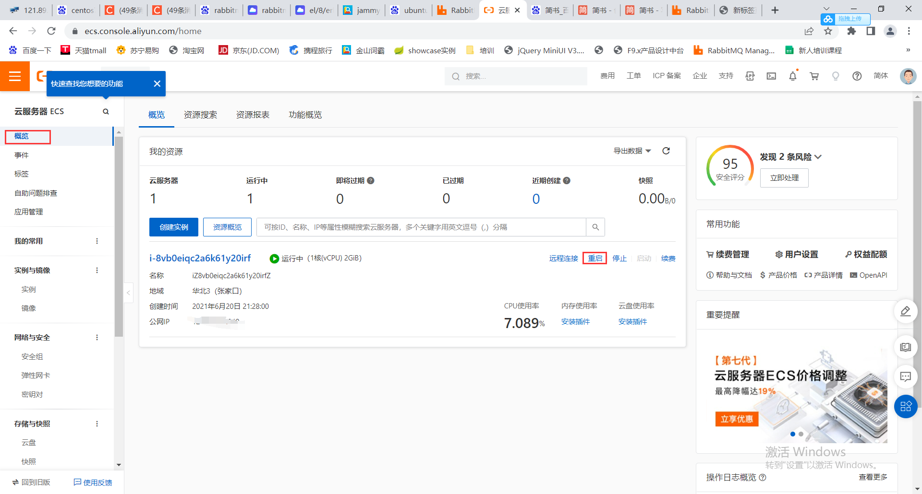
Task: Click the lightbulb icon in header
Action: pos(836,76)
